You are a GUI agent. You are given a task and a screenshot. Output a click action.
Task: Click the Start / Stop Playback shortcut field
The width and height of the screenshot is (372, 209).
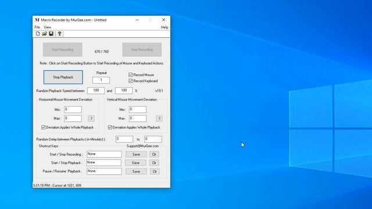click(103, 163)
